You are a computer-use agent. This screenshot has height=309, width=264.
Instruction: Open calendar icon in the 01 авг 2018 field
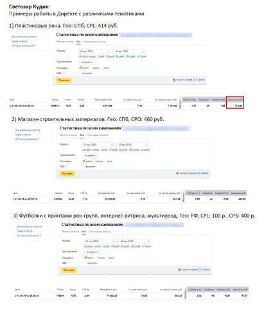(x=108, y=51)
